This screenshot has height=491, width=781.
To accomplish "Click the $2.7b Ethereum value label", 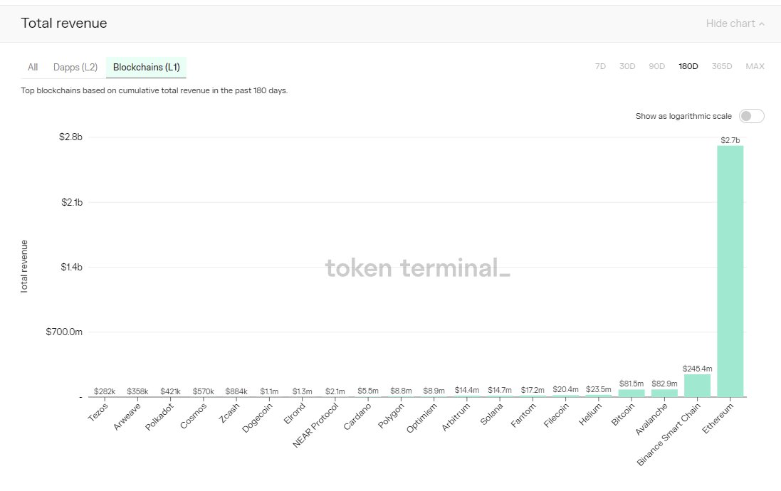I will [730, 140].
